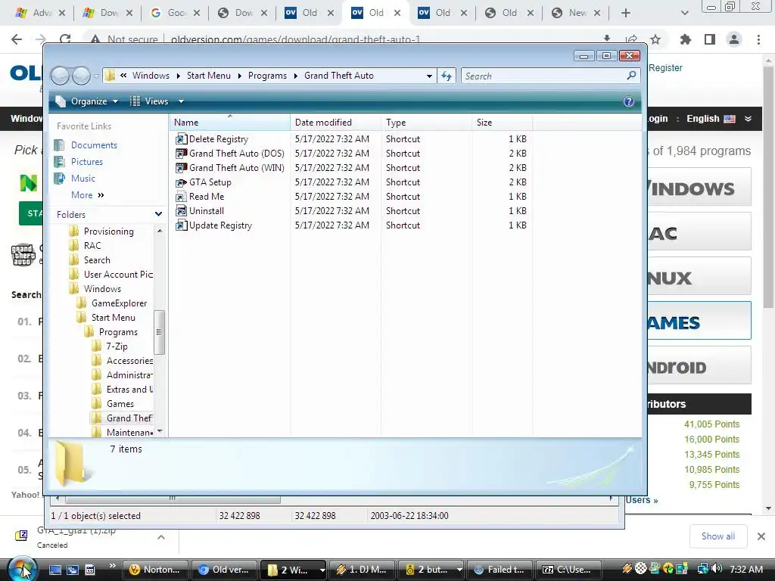775x581 pixels.
Task: Close the Chrome downloads bar
Action: click(761, 536)
